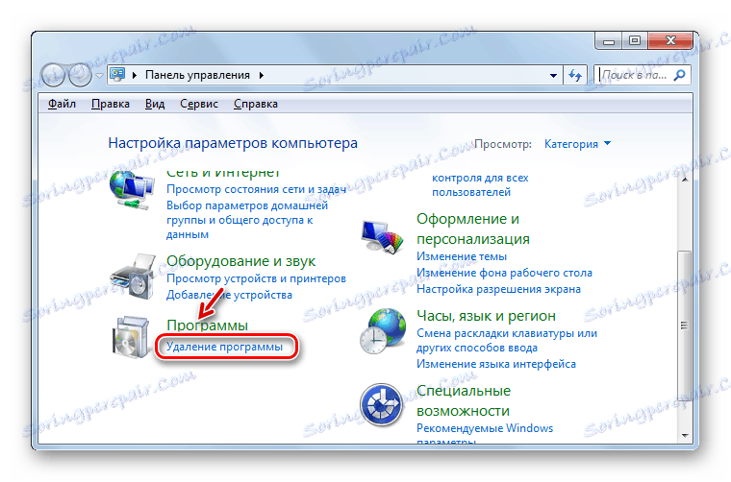Open Оборудование и звук heading
The width and height of the screenshot is (731, 482).
(x=241, y=261)
